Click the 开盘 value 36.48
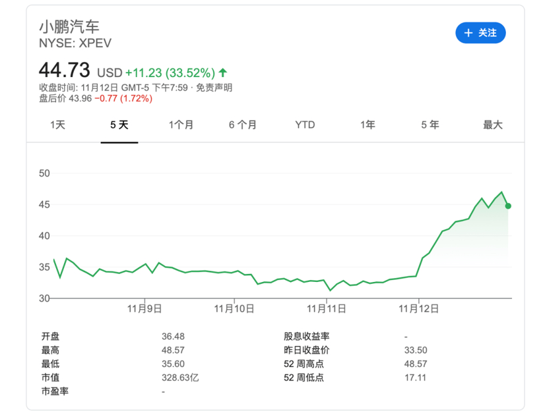Screen dimensions: 541x419 click(x=174, y=336)
